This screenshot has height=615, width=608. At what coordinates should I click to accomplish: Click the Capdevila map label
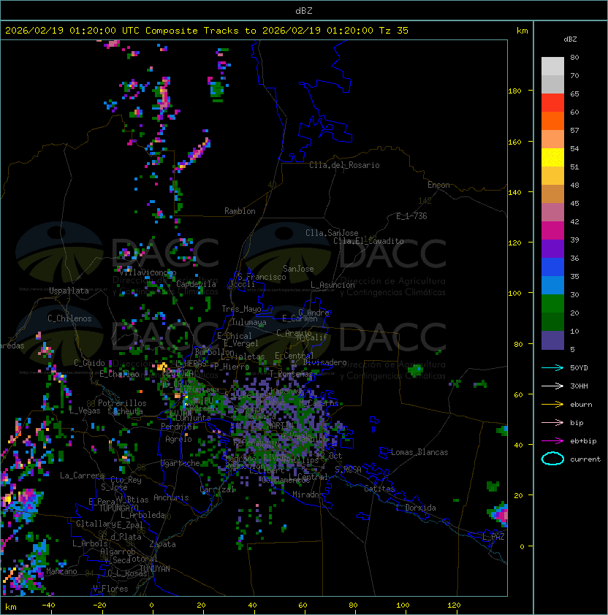pyautogui.click(x=196, y=283)
